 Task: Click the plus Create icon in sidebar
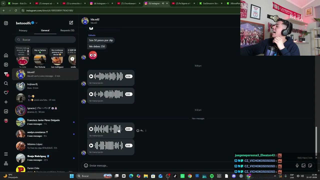(x=6, y=102)
